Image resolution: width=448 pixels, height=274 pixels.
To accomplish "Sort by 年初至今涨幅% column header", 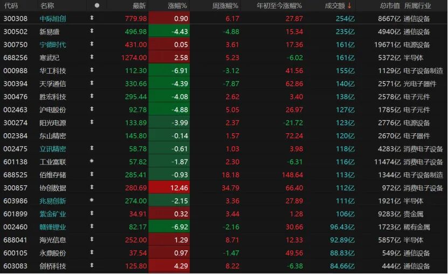I will pyautogui.click(x=279, y=6).
